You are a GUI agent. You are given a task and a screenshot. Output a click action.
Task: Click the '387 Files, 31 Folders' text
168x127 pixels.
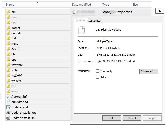pyautogui.click(x=108, y=30)
